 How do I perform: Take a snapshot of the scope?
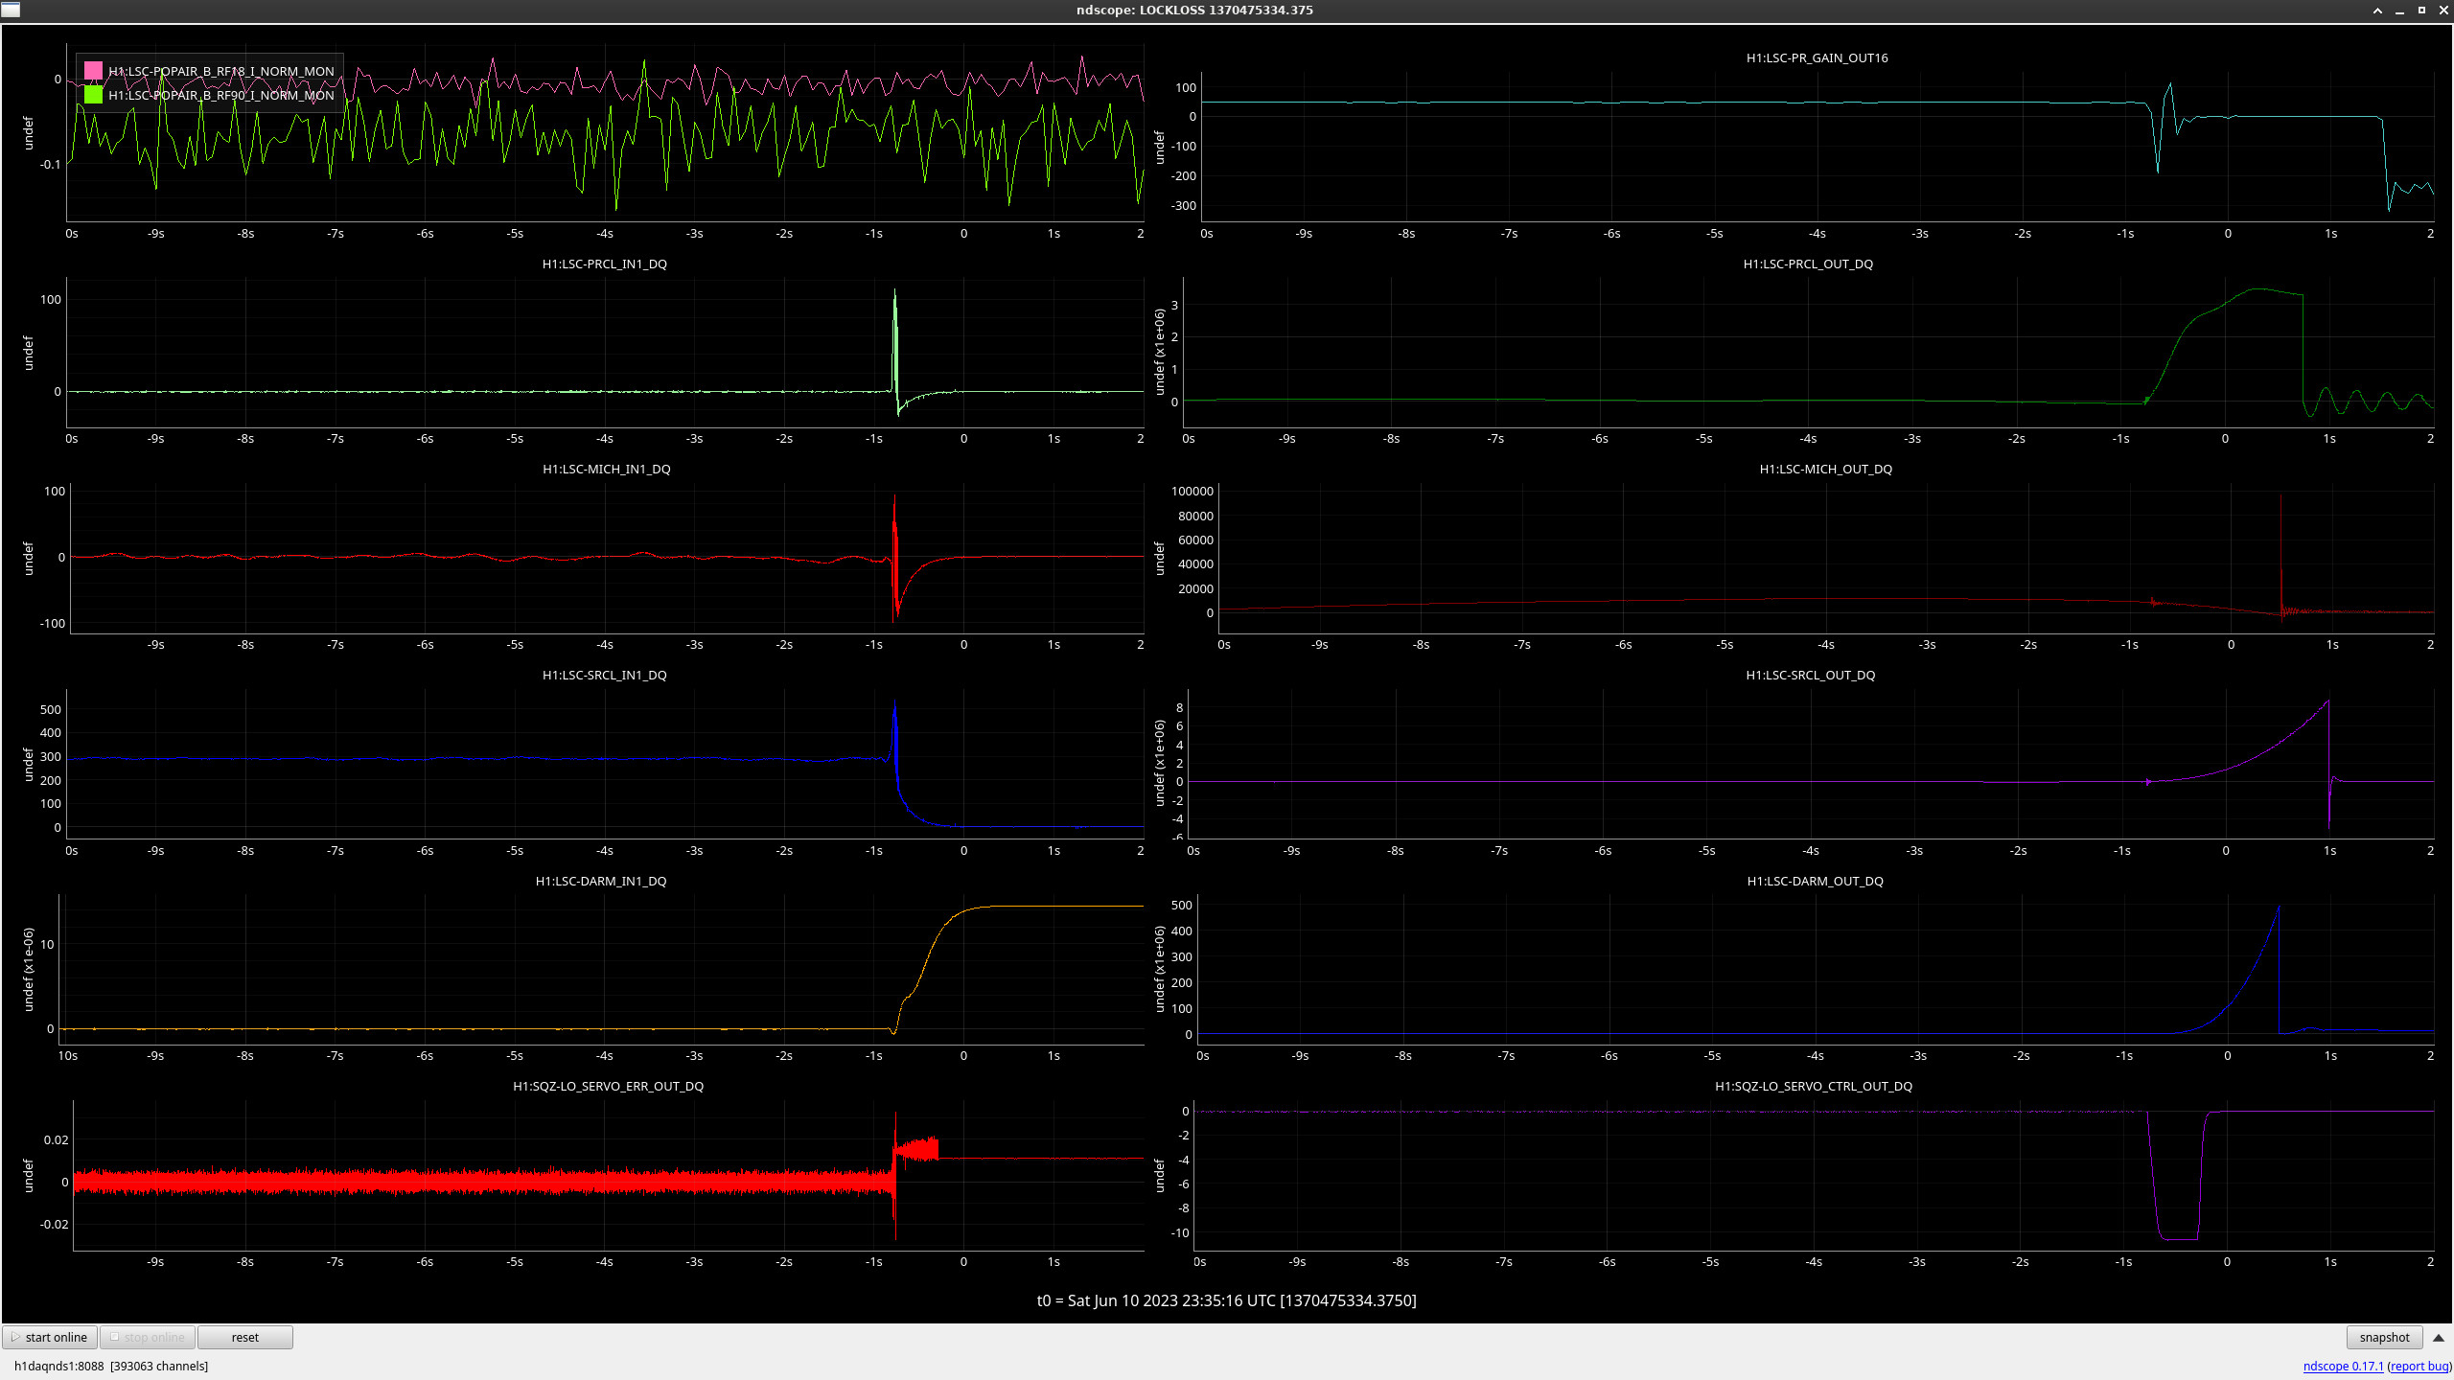point(2383,1337)
